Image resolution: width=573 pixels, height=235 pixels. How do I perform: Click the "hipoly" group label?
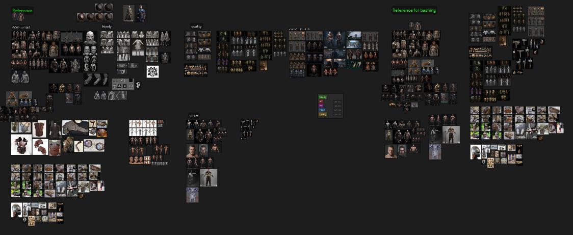[107, 27]
